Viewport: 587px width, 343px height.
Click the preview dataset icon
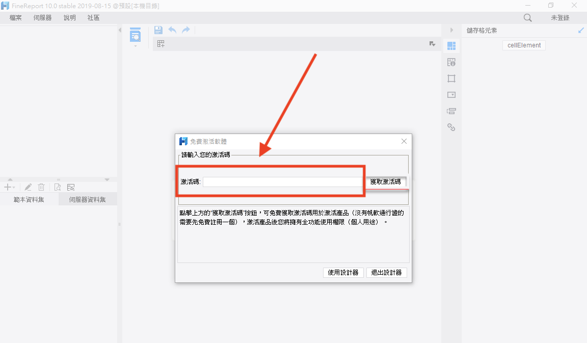(57, 187)
